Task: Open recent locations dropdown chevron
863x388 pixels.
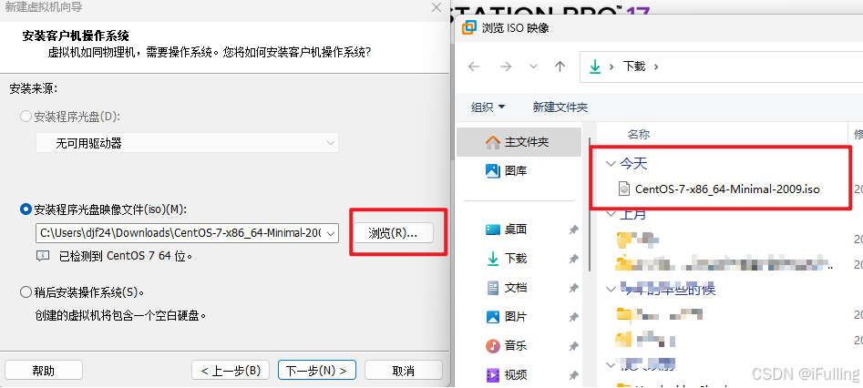Action: tap(533, 66)
